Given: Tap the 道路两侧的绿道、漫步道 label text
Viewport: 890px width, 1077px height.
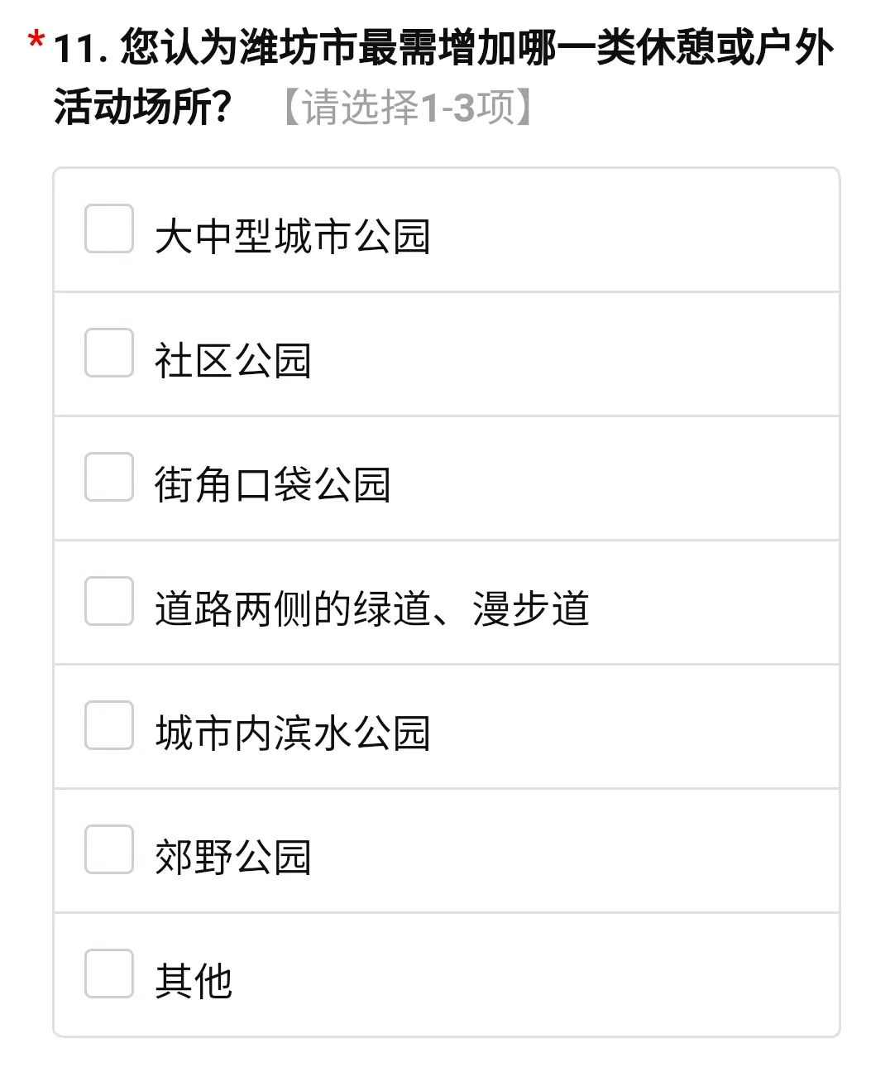Looking at the screenshot, I should click(x=371, y=609).
